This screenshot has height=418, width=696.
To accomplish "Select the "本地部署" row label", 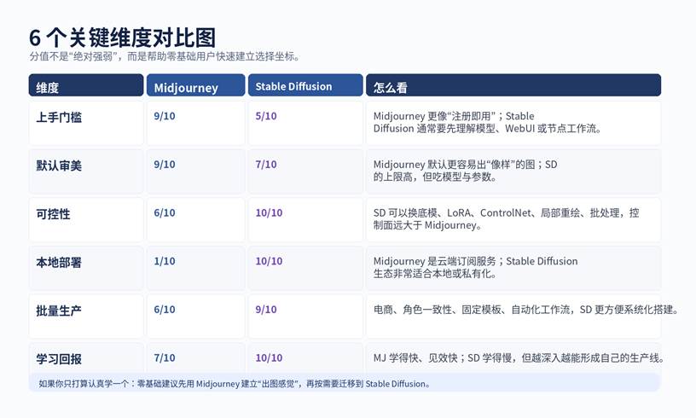I will 59,262.
